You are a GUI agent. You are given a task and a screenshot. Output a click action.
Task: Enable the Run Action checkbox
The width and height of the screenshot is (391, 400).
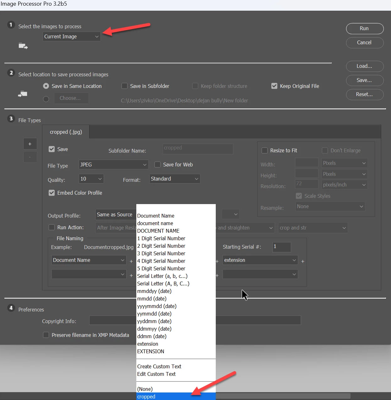52,227
